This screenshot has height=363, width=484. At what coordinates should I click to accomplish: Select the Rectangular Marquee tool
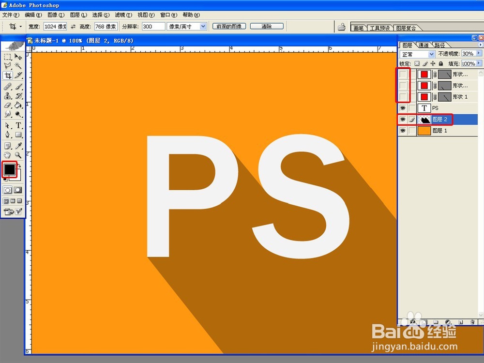coord(7,57)
